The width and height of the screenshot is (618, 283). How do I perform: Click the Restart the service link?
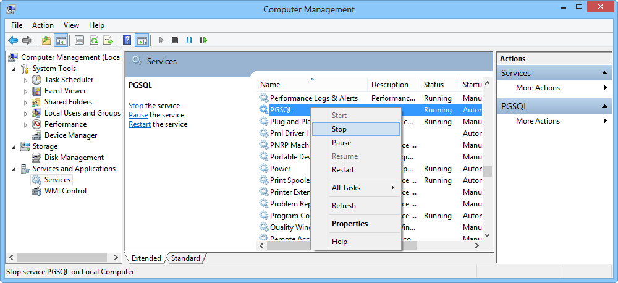139,124
